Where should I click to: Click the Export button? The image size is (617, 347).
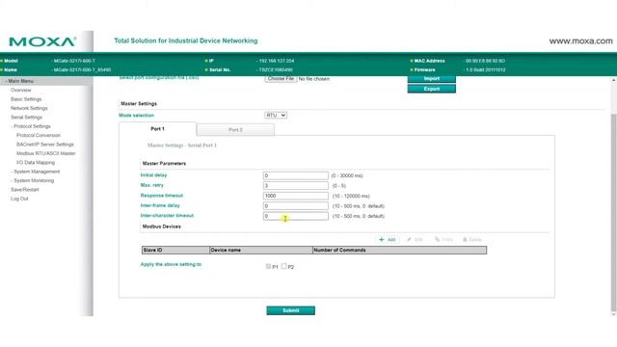432,89
